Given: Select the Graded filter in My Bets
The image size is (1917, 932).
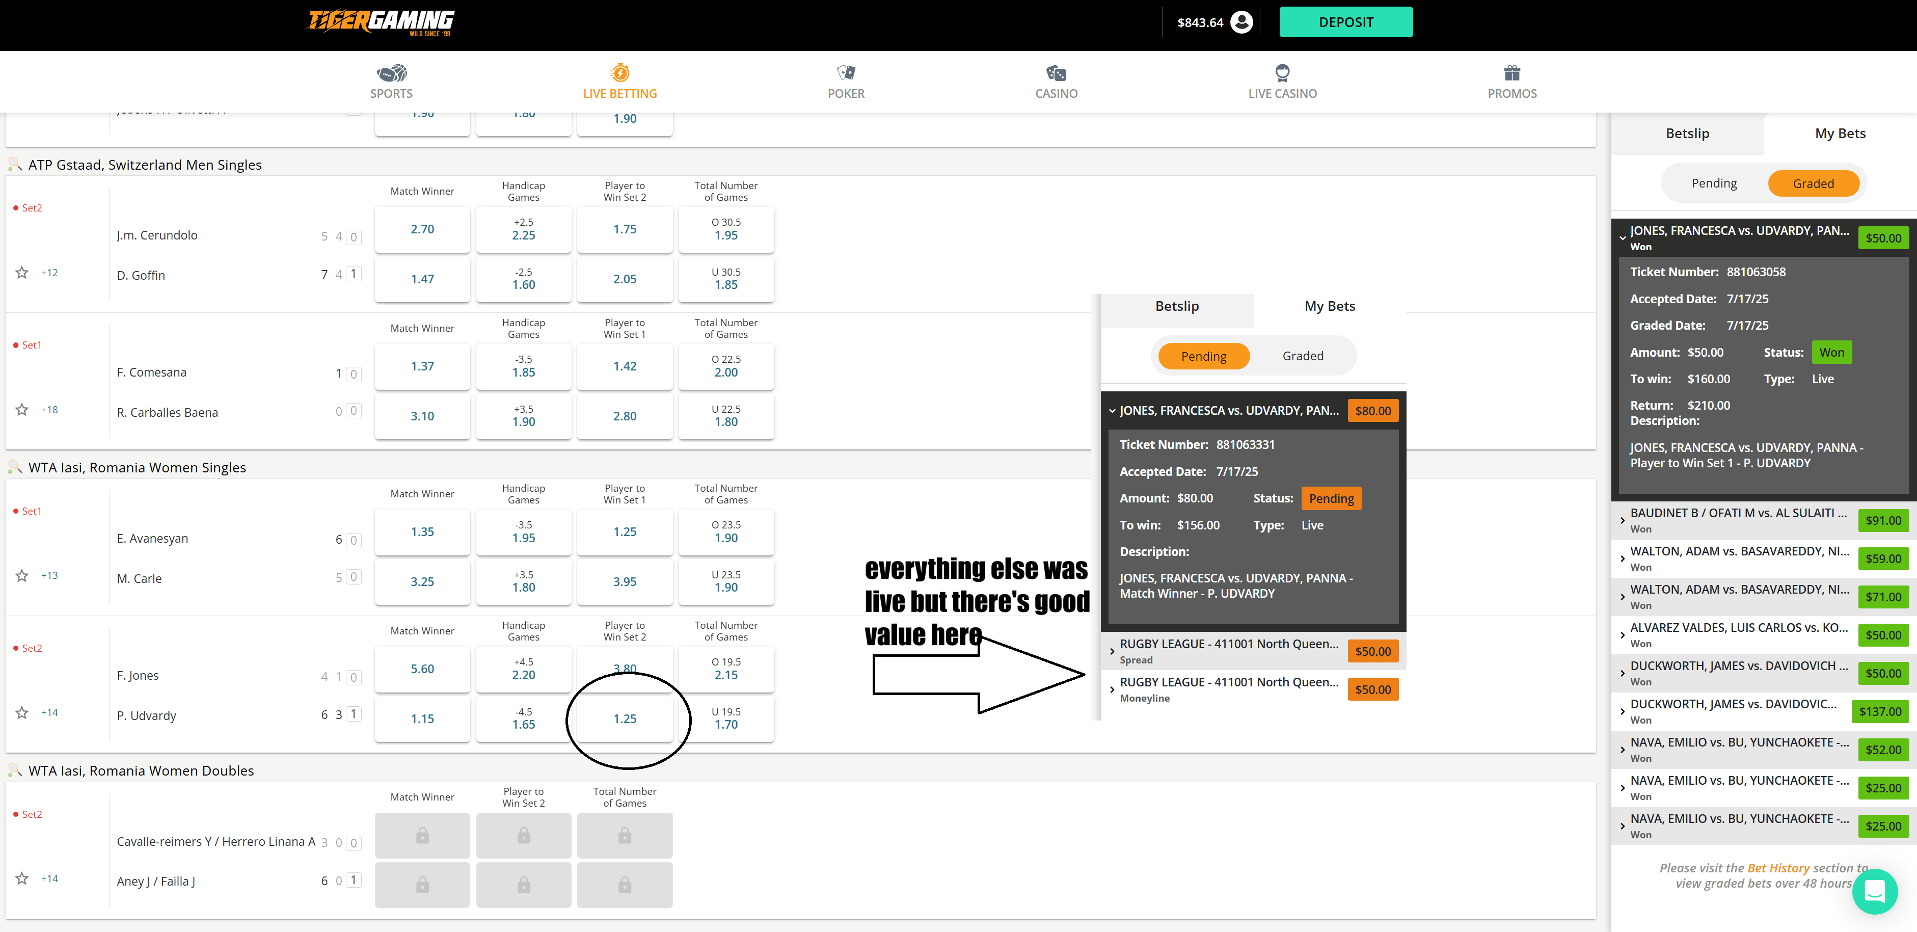Looking at the screenshot, I should click(x=1813, y=183).
